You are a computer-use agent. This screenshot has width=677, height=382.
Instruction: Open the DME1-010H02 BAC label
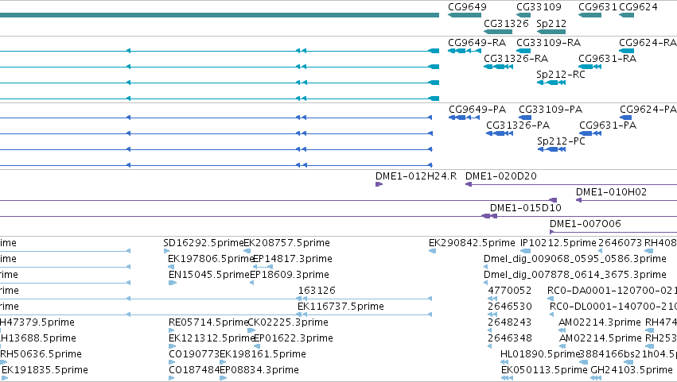(x=612, y=192)
